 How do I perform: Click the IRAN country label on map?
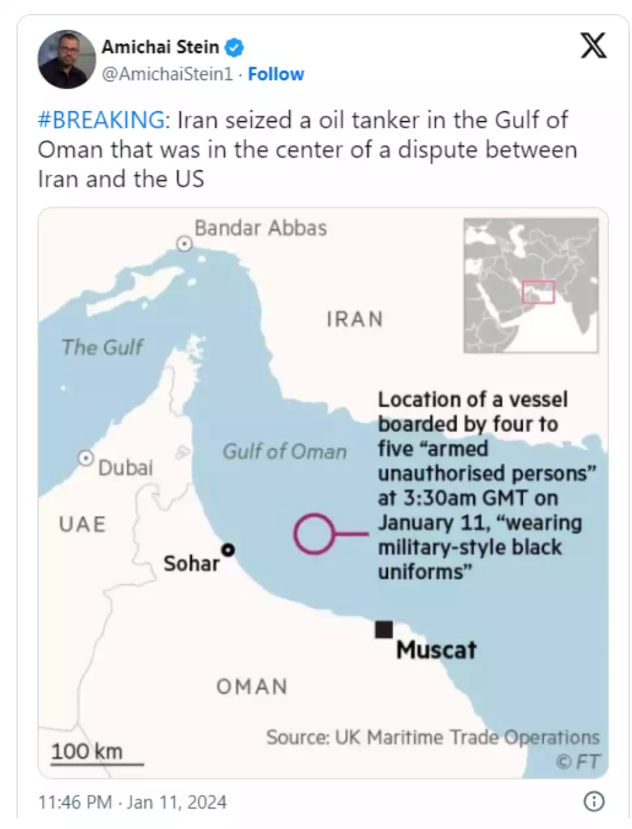pos(354,319)
